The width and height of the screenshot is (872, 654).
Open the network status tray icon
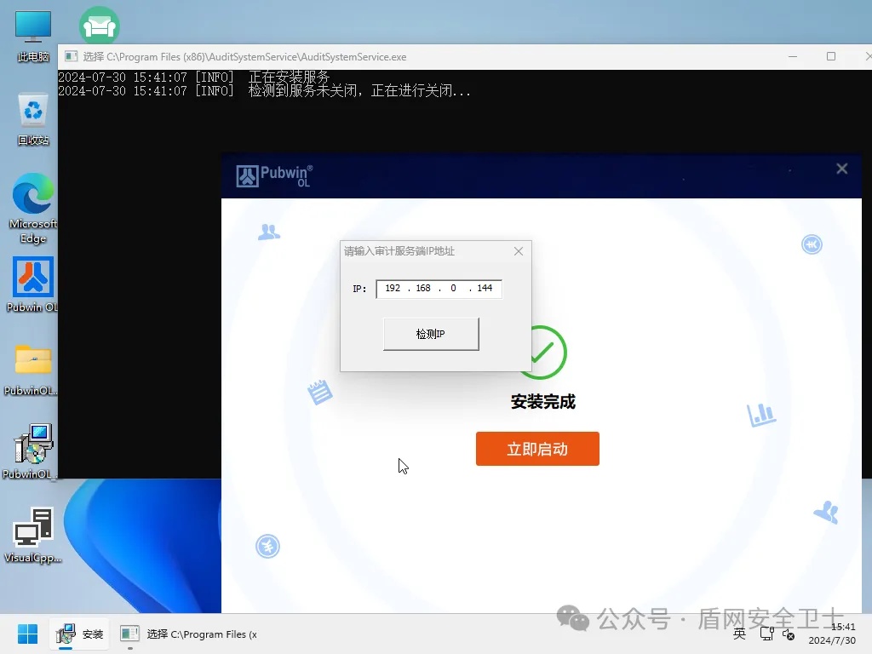[x=767, y=634]
